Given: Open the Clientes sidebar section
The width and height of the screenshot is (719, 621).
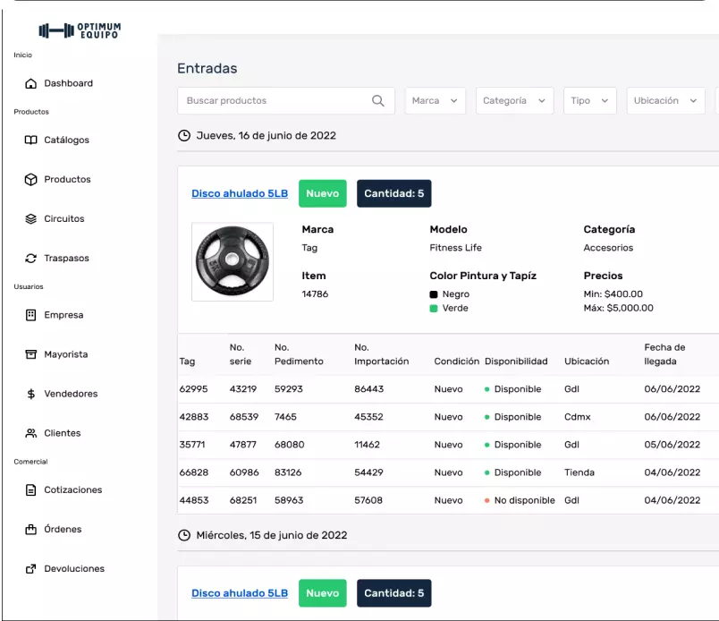Looking at the screenshot, I should coord(63,433).
